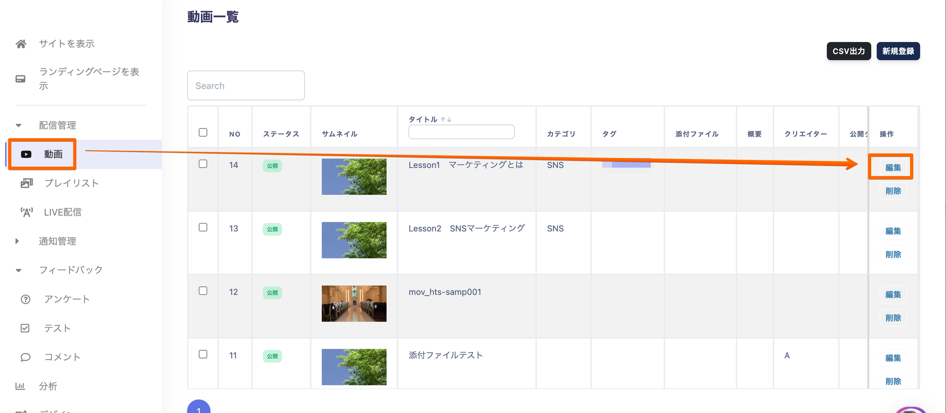Collapse the フィードバック section arrow
Viewport: 946px width, 413px height.
click(18, 270)
